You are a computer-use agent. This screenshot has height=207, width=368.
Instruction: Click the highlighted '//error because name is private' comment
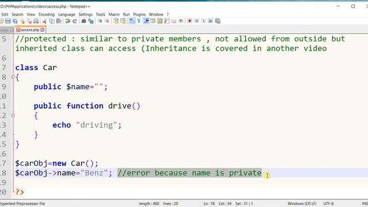tap(189, 173)
